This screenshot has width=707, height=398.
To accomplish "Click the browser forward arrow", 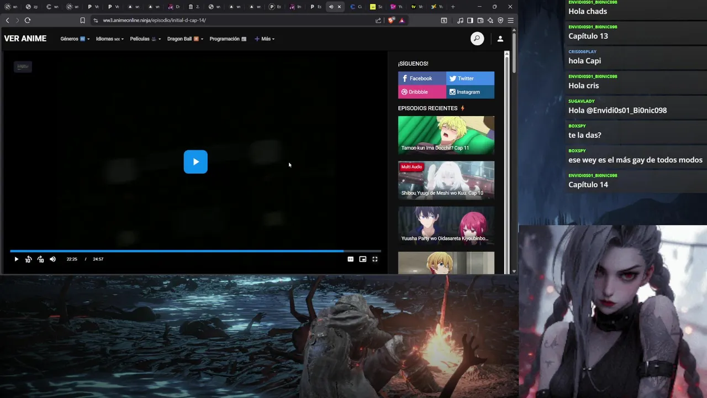I will pyautogui.click(x=17, y=20).
